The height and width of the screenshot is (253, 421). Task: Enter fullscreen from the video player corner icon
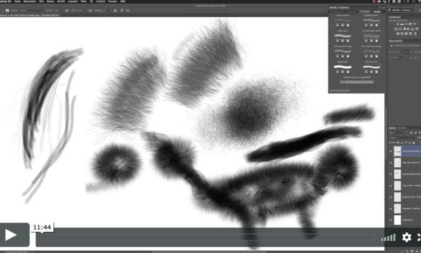point(419,237)
